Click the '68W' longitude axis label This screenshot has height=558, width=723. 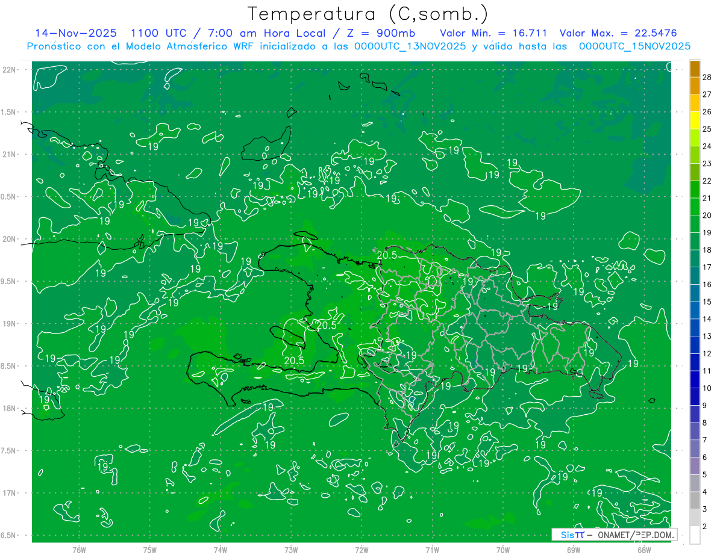644,550
